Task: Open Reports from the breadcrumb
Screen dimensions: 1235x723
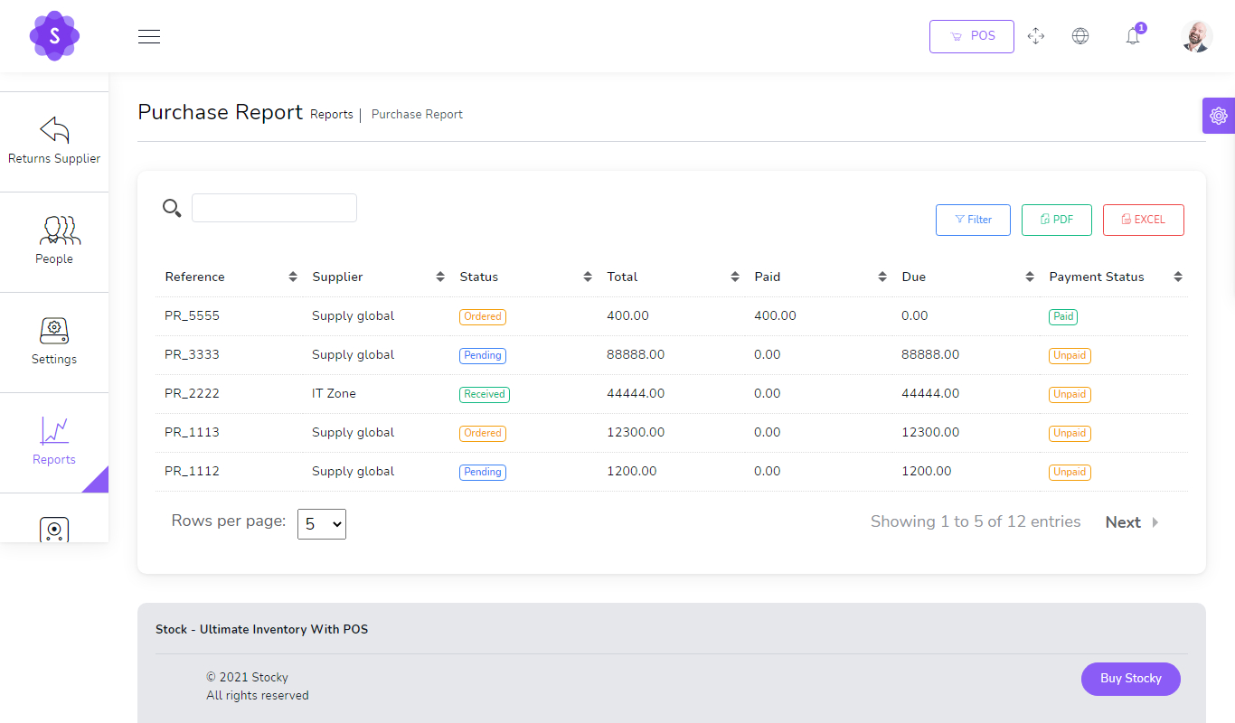Action: pos(331,115)
